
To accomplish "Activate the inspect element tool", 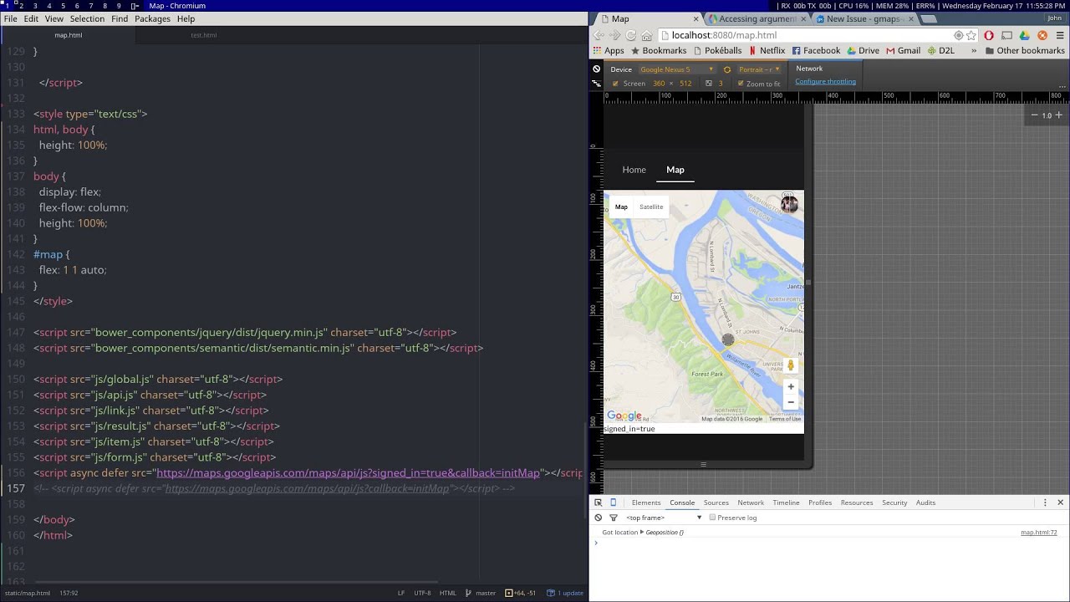I will (x=598, y=503).
